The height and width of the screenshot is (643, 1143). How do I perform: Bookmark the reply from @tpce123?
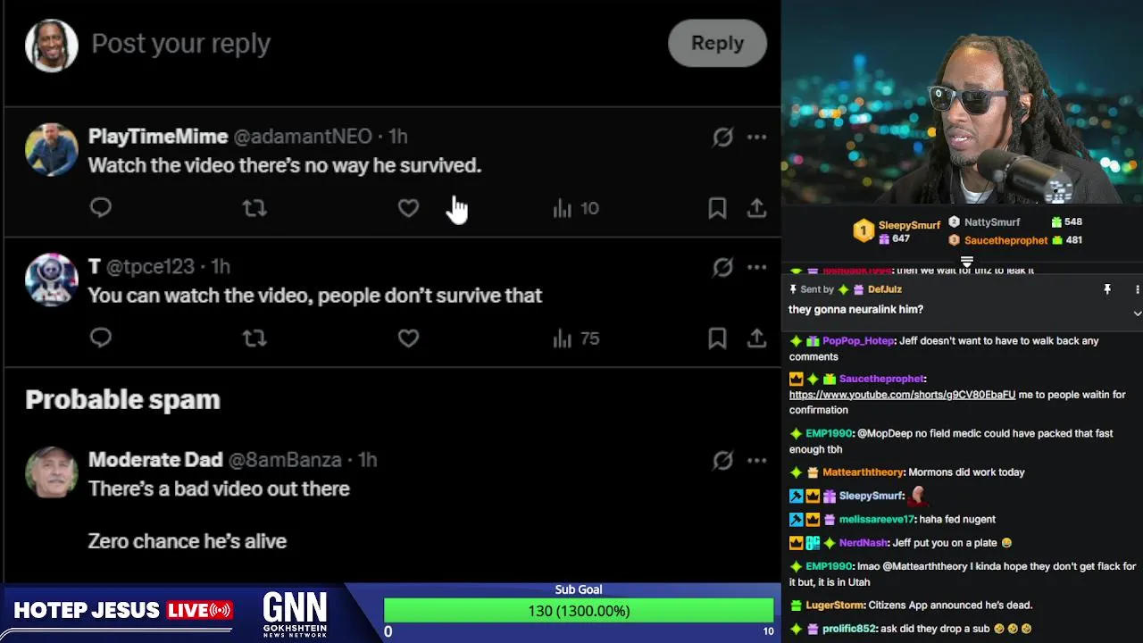tap(717, 338)
